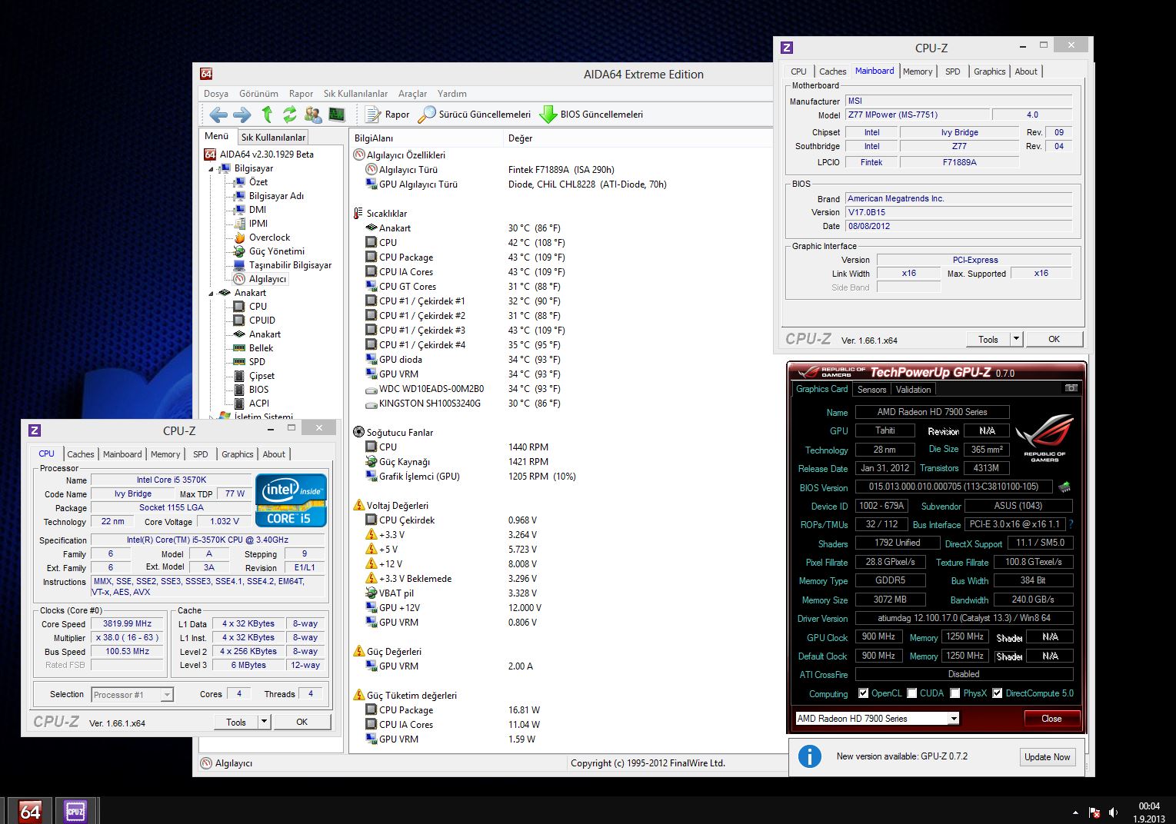
Task: Click the Değer column header
Action: pos(637,138)
